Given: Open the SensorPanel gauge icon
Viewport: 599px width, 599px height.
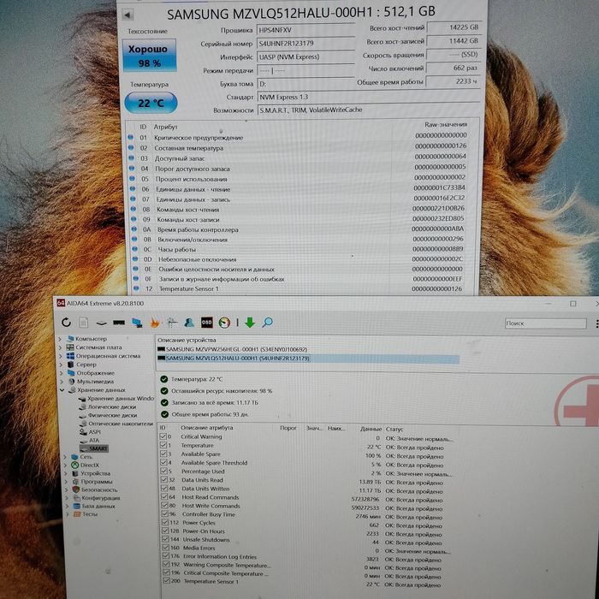Looking at the screenshot, I should point(224,323).
